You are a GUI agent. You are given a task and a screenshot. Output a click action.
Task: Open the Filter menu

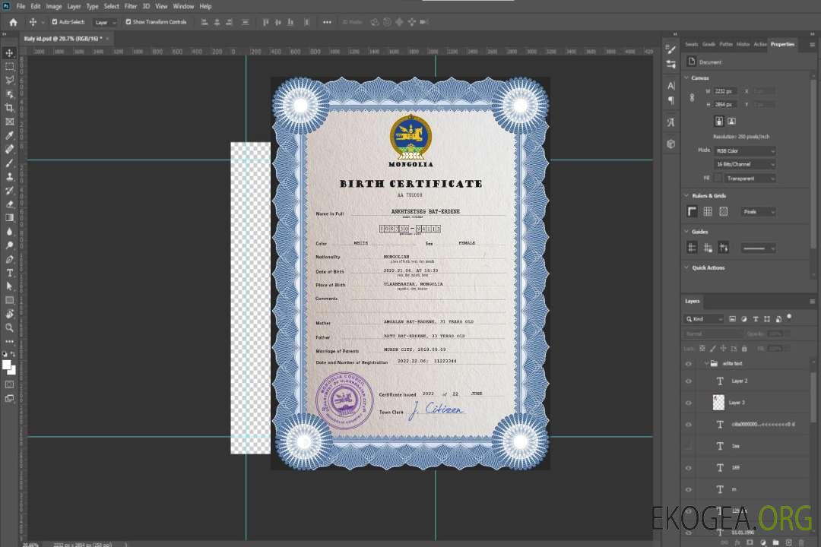(x=131, y=6)
